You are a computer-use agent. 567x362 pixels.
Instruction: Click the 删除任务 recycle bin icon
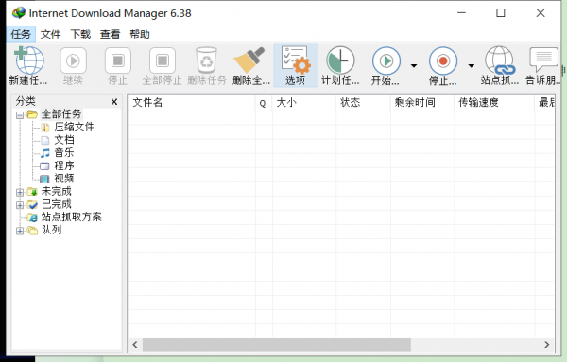pyautogui.click(x=206, y=60)
